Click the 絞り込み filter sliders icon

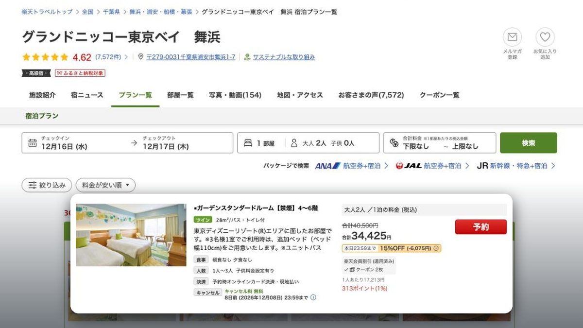pos(33,185)
